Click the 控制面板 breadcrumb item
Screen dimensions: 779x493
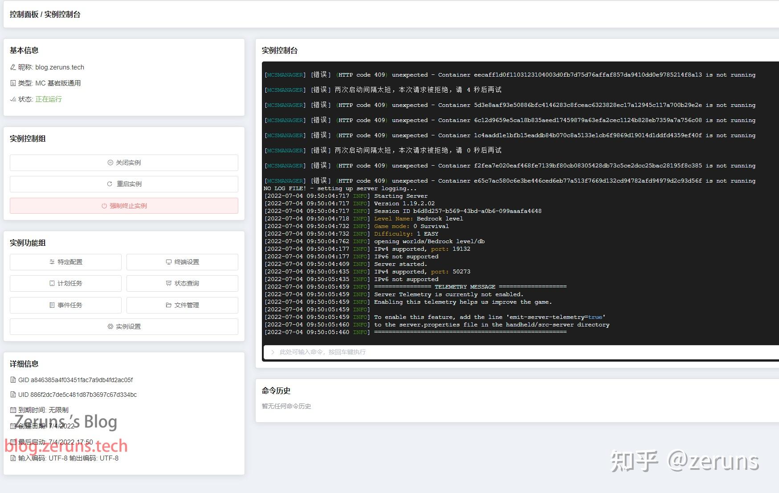[x=24, y=14]
